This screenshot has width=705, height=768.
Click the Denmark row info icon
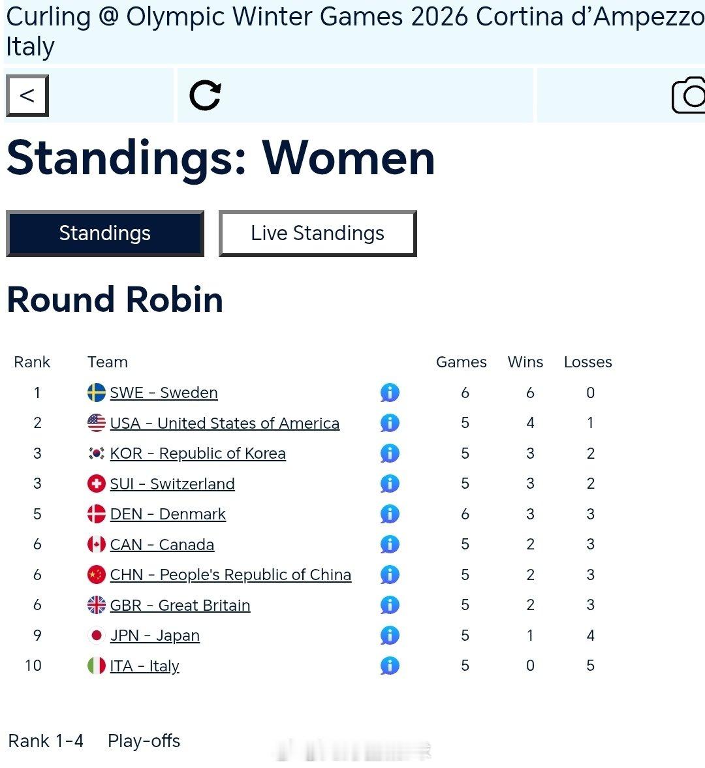tap(390, 514)
